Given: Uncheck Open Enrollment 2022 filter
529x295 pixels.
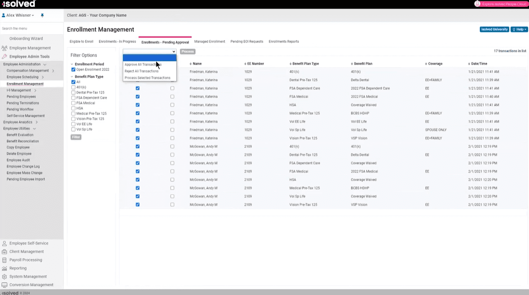Looking at the screenshot, I should click(73, 70).
